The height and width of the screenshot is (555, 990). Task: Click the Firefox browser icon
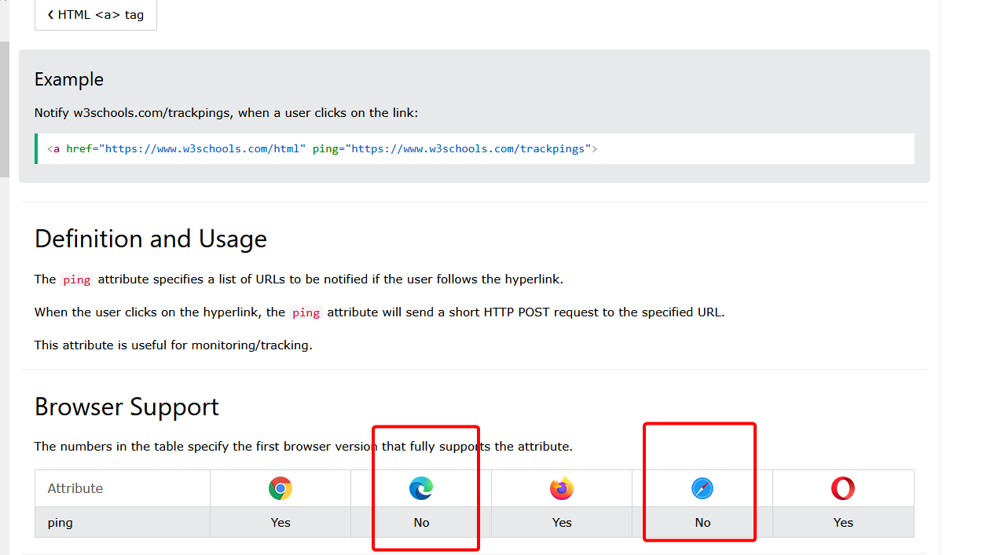tap(562, 488)
